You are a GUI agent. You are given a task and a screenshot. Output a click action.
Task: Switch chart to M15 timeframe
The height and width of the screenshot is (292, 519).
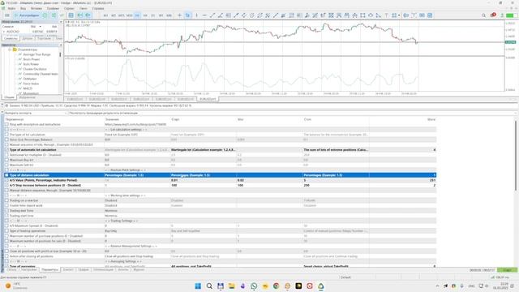pos(121,15)
